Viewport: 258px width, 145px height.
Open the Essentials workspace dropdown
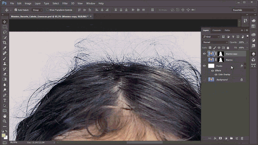click(x=244, y=10)
